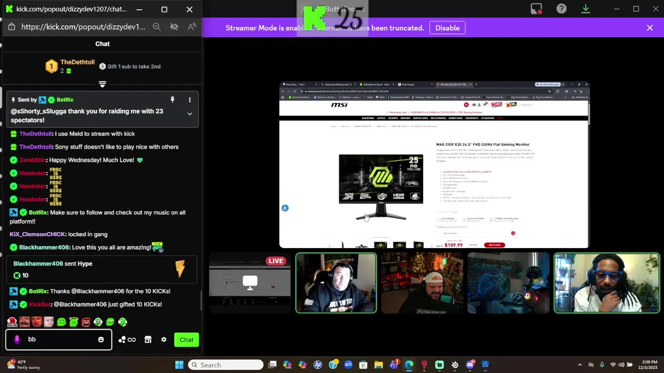Click the purple microphone icon in chat input
The height and width of the screenshot is (373, 664).
(x=17, y=339)
